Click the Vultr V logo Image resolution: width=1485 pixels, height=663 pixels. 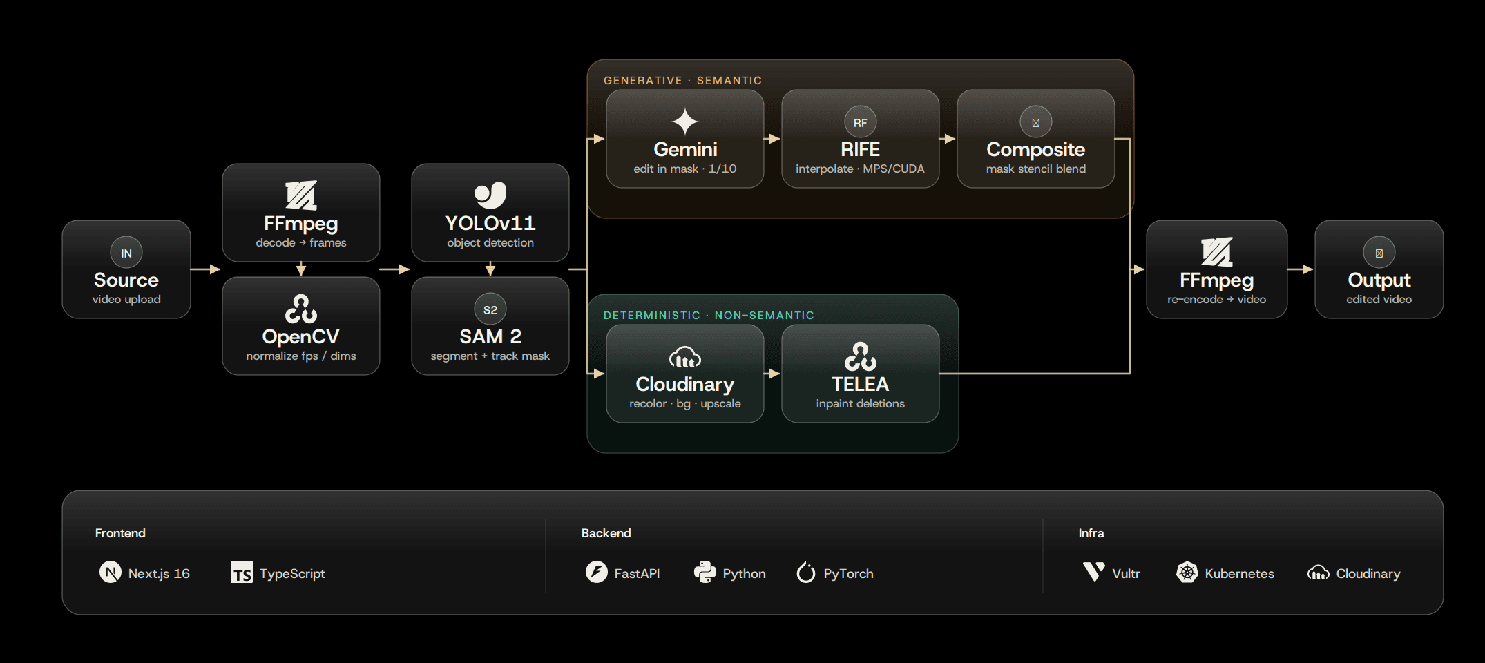tap(1094, 572)
